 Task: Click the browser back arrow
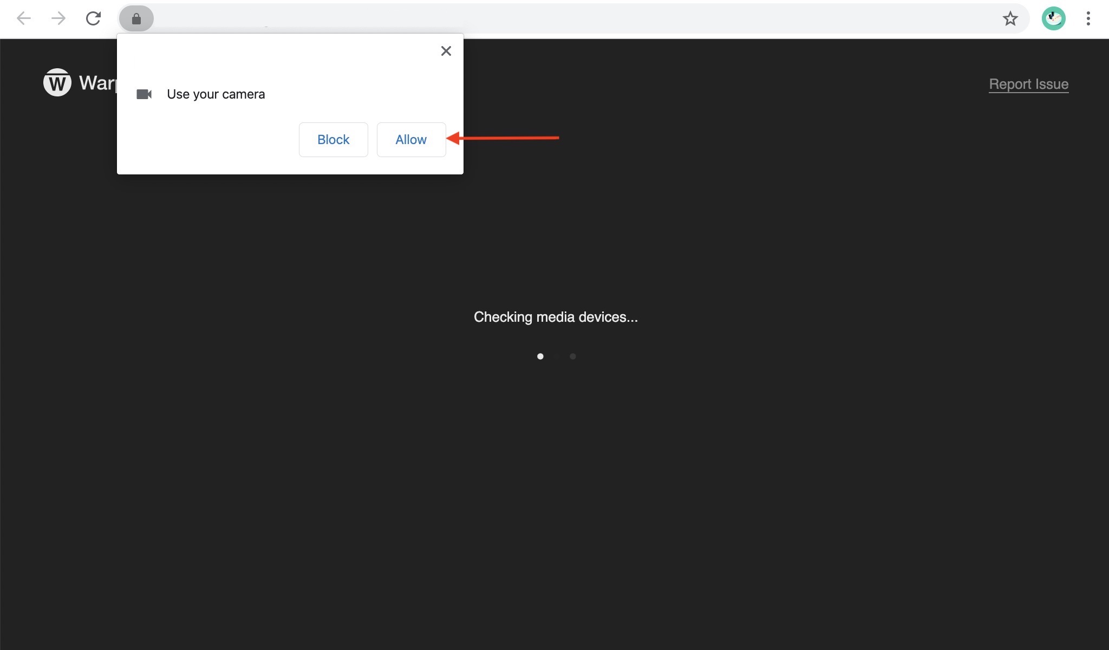(x=23, y=18)
